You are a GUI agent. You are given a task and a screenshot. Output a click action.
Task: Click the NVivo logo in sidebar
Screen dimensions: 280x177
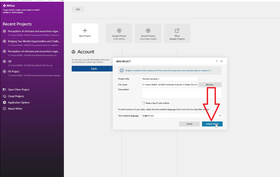(x=8, y=5)
